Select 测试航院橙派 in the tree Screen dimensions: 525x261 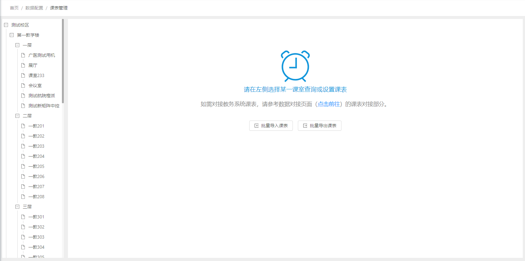[42, 96]
